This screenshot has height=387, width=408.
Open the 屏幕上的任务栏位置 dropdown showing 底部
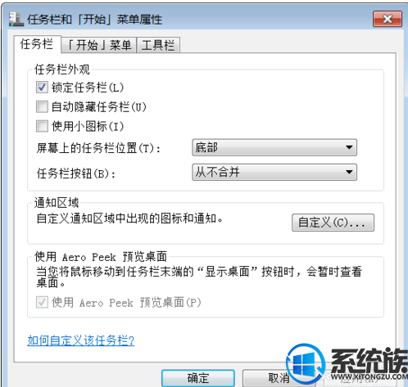[x=274, y=147]
